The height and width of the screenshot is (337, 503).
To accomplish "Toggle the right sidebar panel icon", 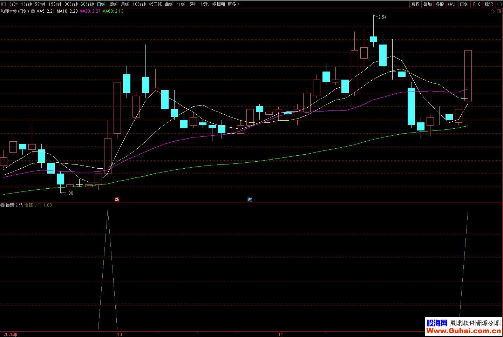I will [x=499, y=12].
